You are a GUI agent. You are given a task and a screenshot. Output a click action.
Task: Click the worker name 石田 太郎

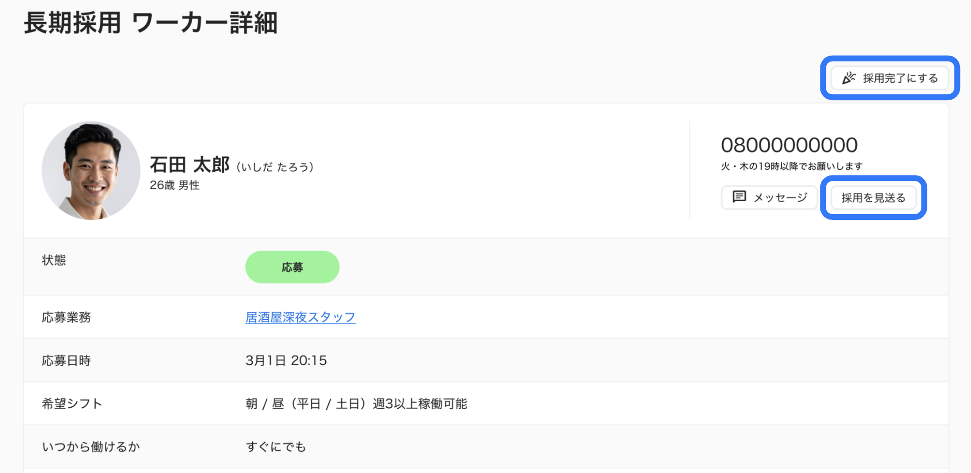[189, 165]
